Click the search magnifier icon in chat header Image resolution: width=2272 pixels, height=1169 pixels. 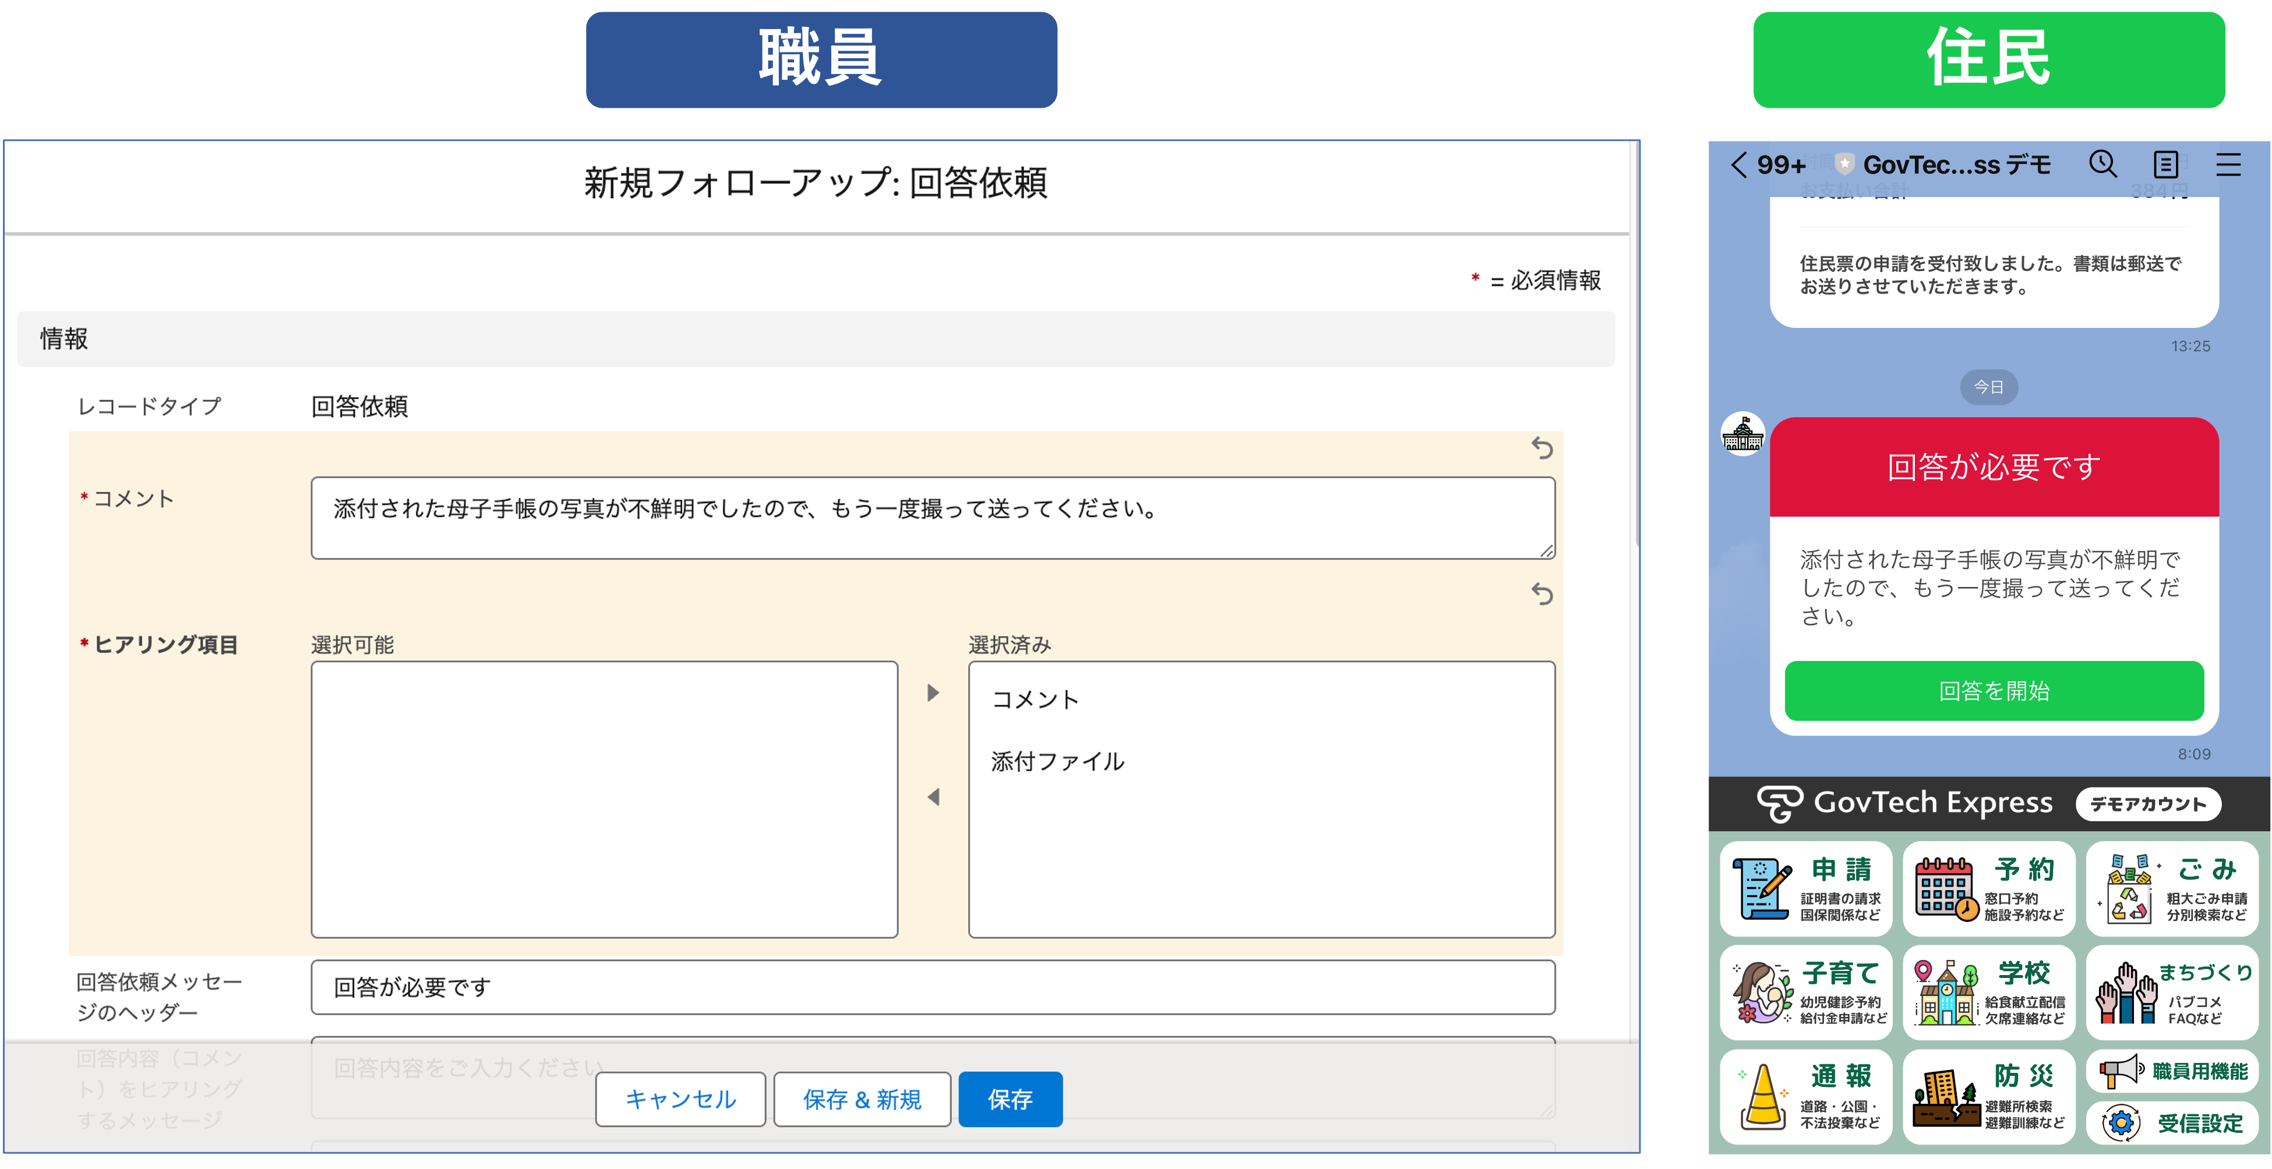coord(2102,164)
